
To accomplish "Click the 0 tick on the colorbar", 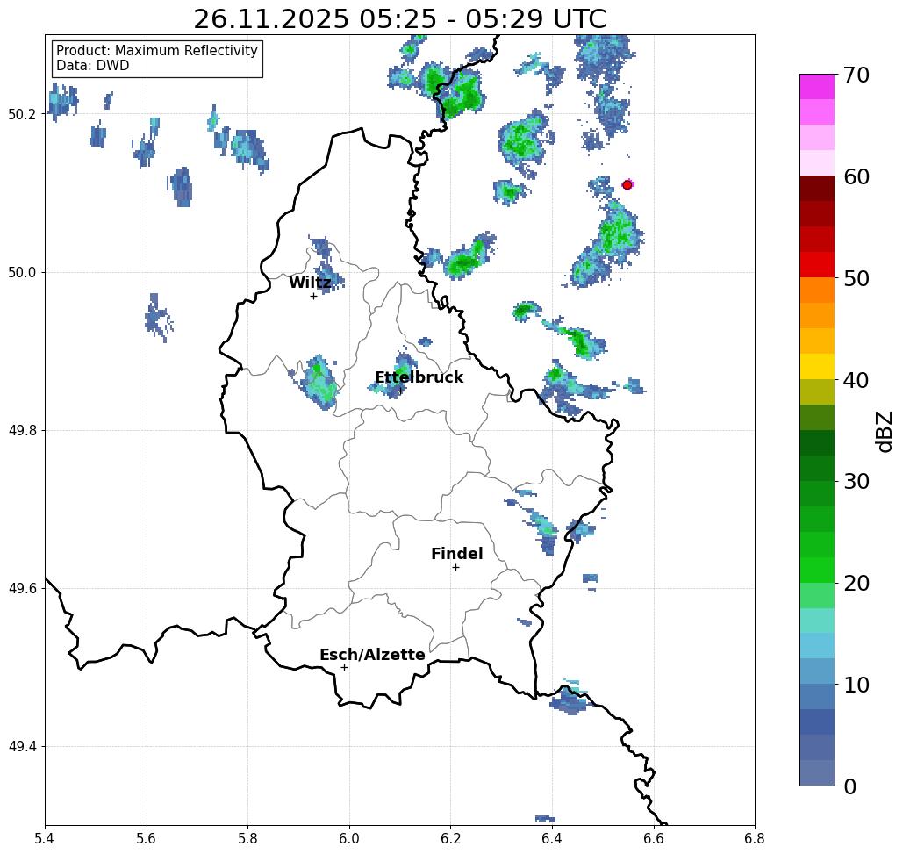I will 849,786.
